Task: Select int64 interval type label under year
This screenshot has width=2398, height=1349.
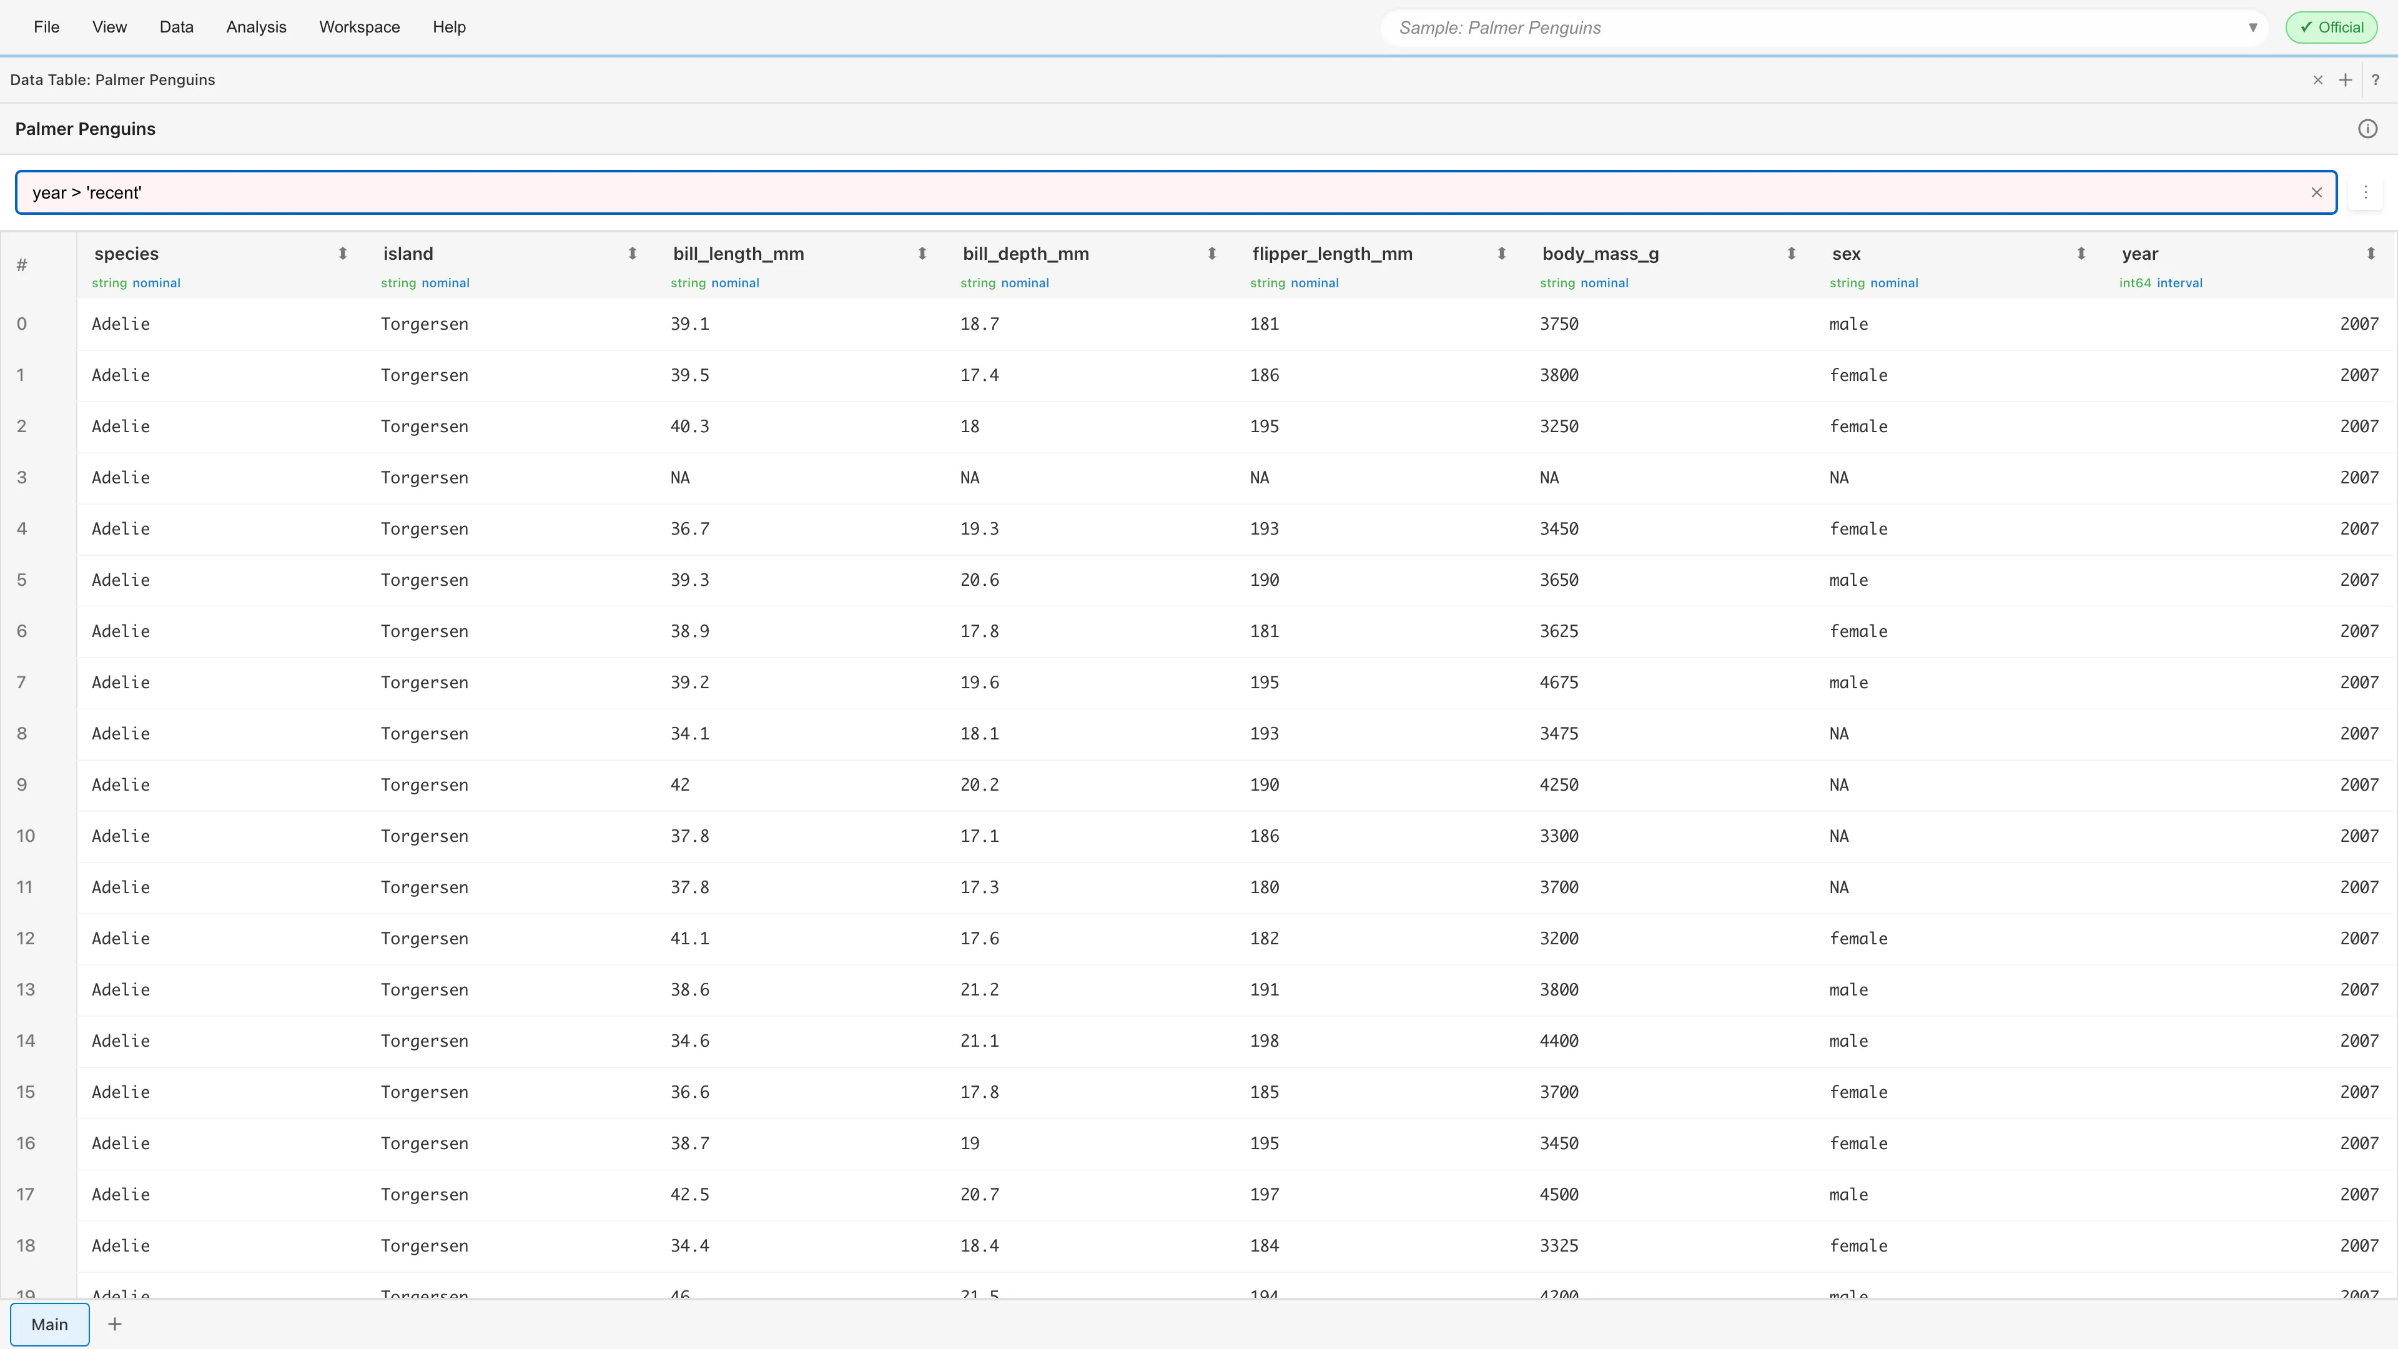Action: click(x=2159, y=283)
